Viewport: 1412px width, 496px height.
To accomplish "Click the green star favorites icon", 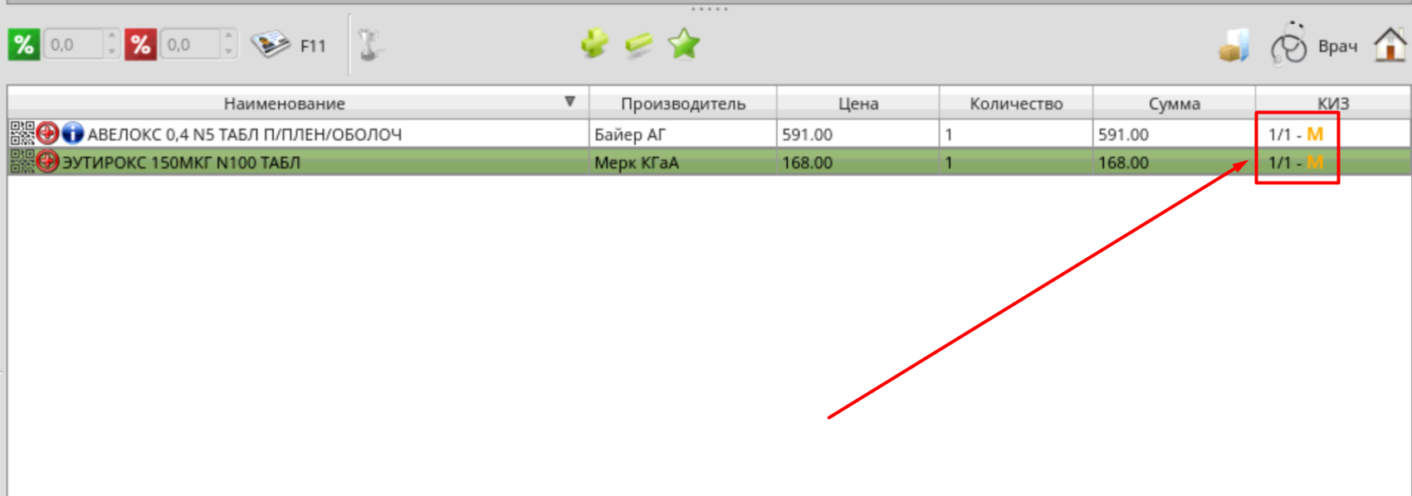I will point(684,44).
